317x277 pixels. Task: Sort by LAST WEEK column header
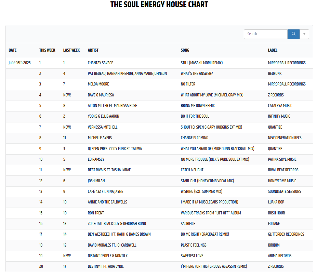(x=71, y=50)
